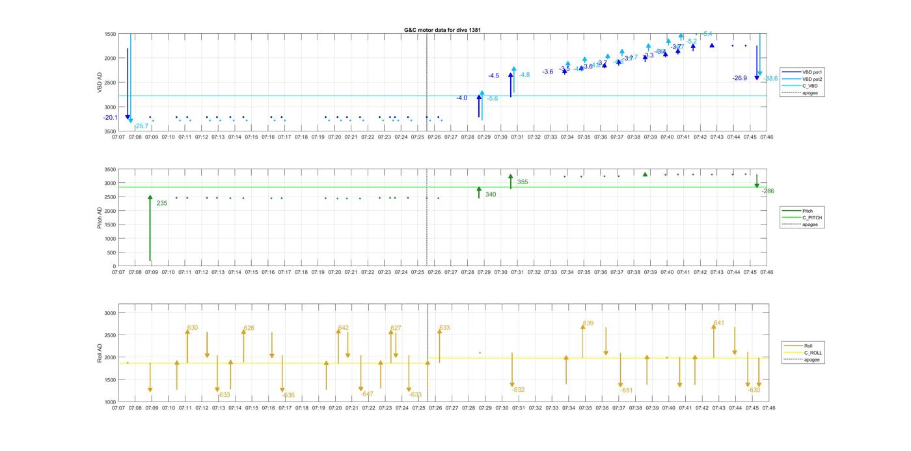Screen dimensions: 911x451
Task: Click the plot title for dive 1381
Action: [x=442, y=30]
